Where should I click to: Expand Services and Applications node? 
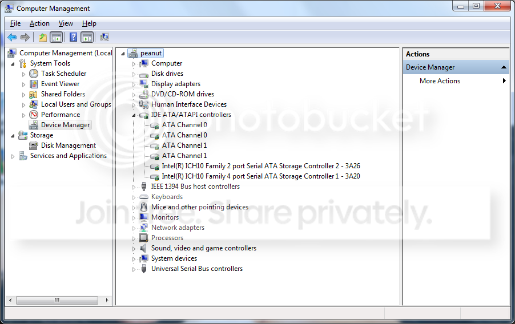(x=13, y=156)
